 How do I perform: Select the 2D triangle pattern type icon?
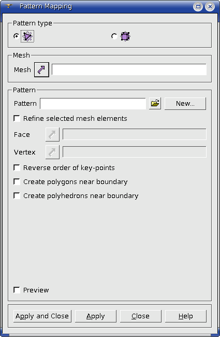coord(27,36)
